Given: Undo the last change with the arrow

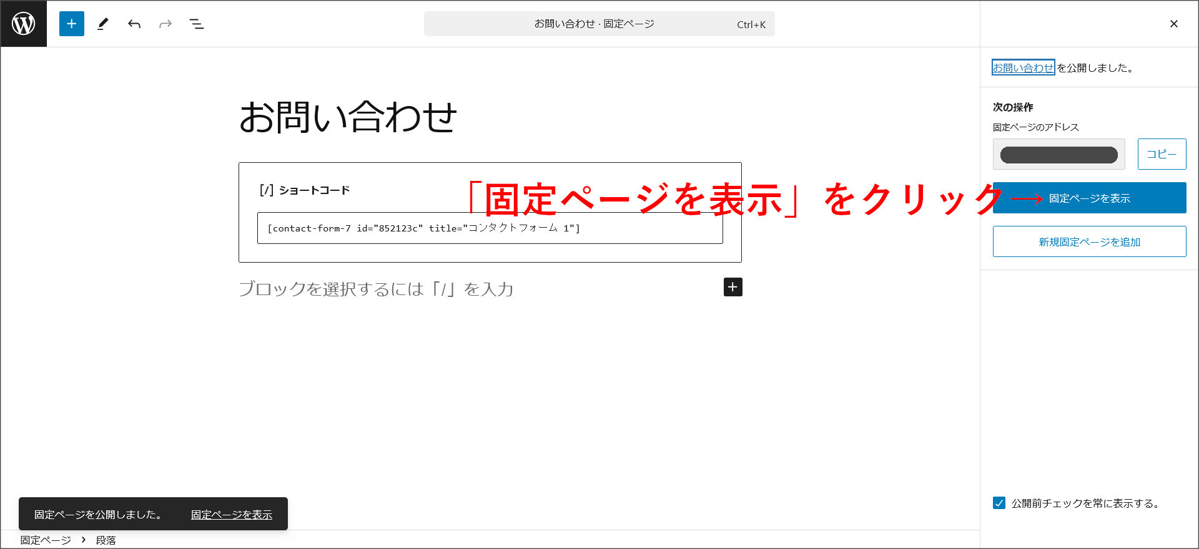Looking at the screenshot, I should (x=134, y=24).
